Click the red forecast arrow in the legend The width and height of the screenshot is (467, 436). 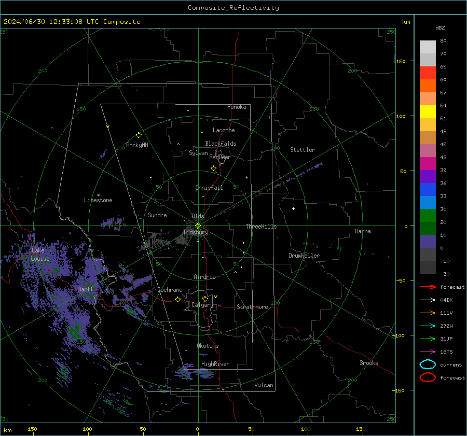(x=428, y=287)
